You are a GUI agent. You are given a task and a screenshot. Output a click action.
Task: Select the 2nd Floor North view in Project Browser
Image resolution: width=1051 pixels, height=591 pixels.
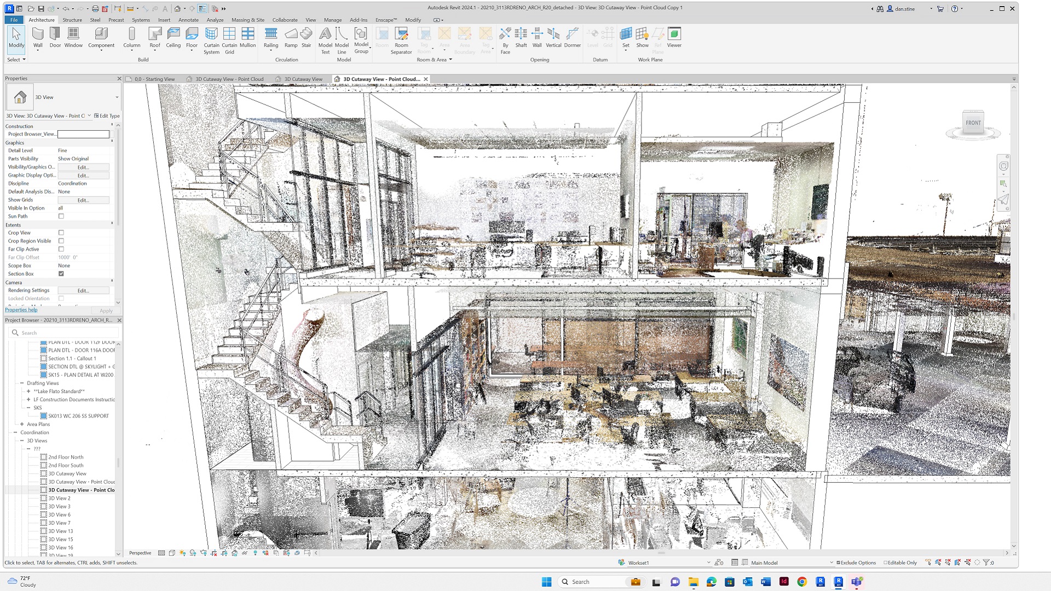click(66, 457)
